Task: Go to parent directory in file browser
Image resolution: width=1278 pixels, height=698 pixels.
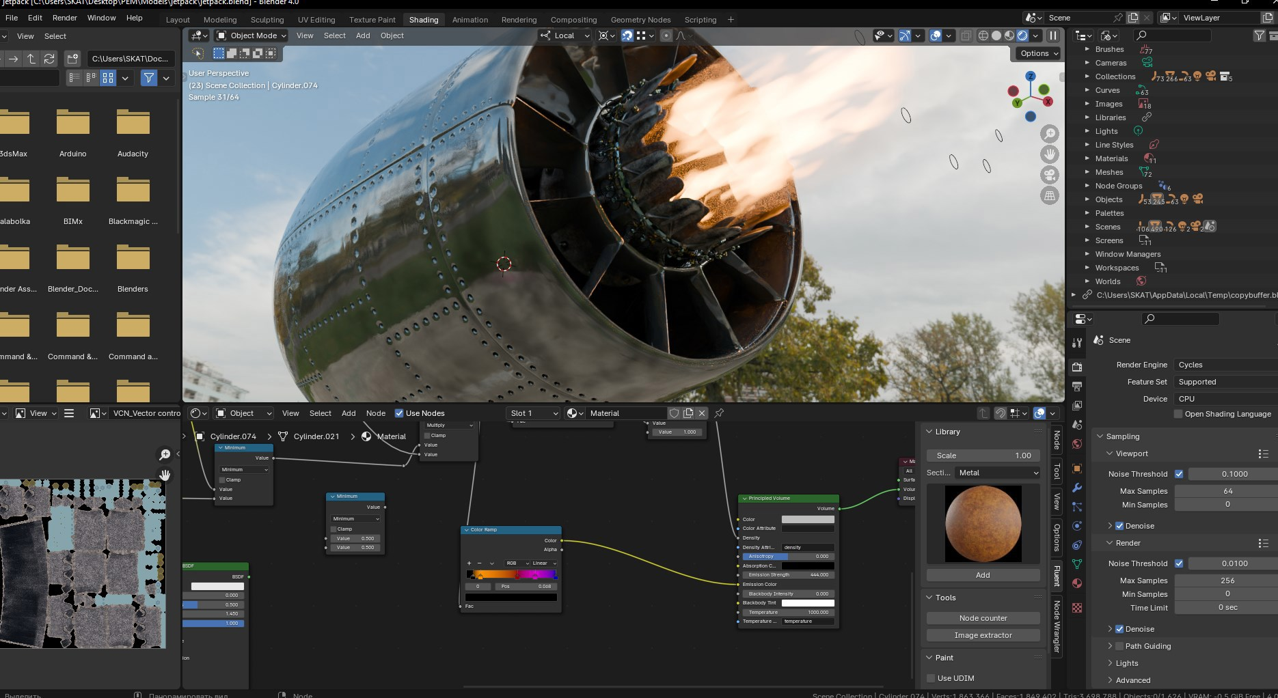Action: pyautogui.click(x=31, y=59)
